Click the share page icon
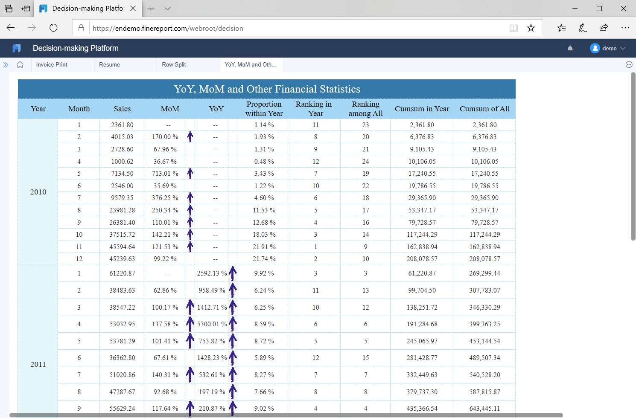This screenshot has width=636, height=418. (x=604, y=28)
